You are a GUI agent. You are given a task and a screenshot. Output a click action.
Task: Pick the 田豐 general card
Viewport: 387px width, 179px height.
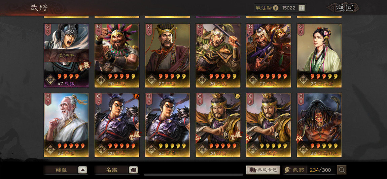pos(167,56)
